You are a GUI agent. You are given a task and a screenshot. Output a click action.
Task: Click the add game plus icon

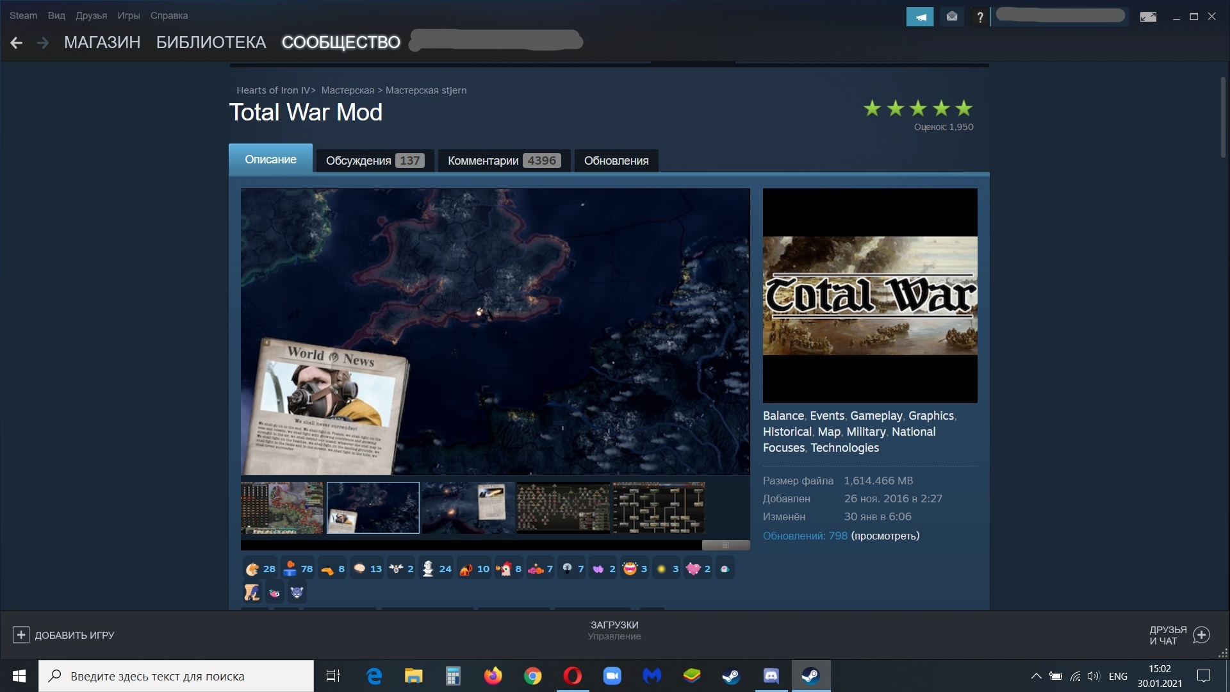pos(20,635)
